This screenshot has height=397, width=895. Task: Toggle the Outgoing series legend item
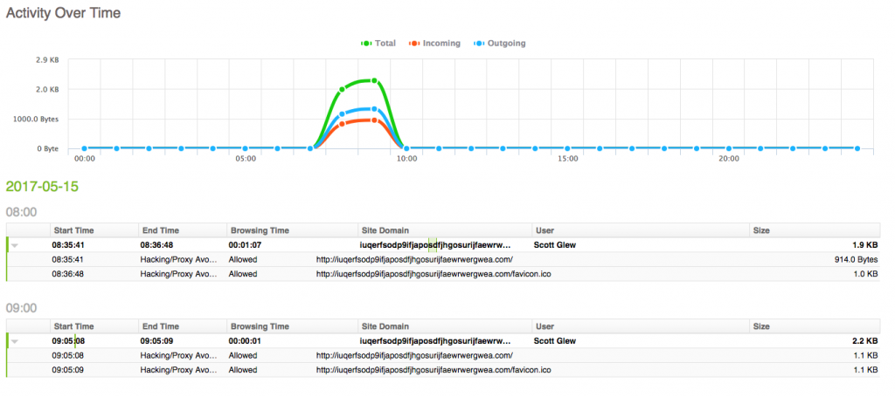[500, 44]
